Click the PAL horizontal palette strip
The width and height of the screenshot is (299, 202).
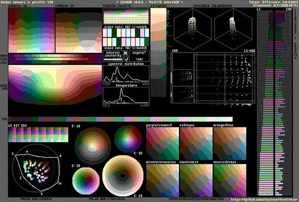click(120, 120)
